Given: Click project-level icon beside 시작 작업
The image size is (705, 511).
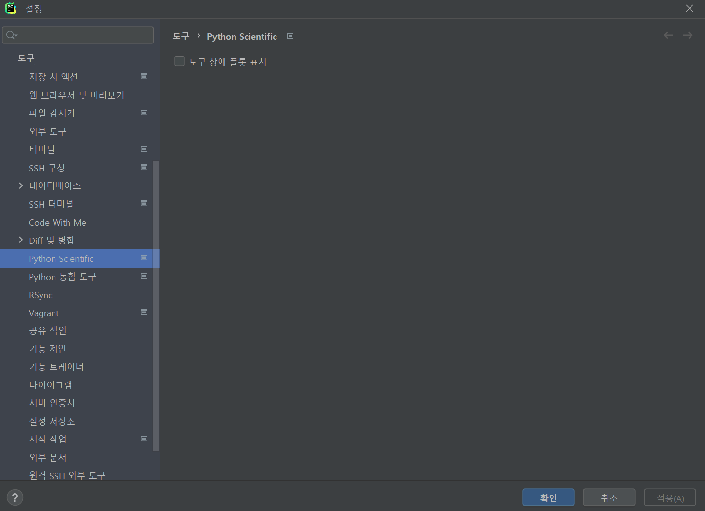Looking at the screenshot, I should [x=144, y=439].
